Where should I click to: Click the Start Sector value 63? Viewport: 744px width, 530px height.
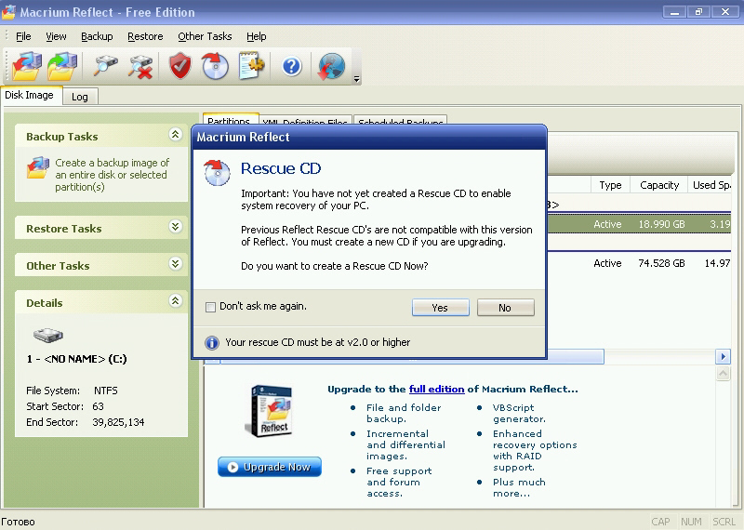(x=99, y=406)
